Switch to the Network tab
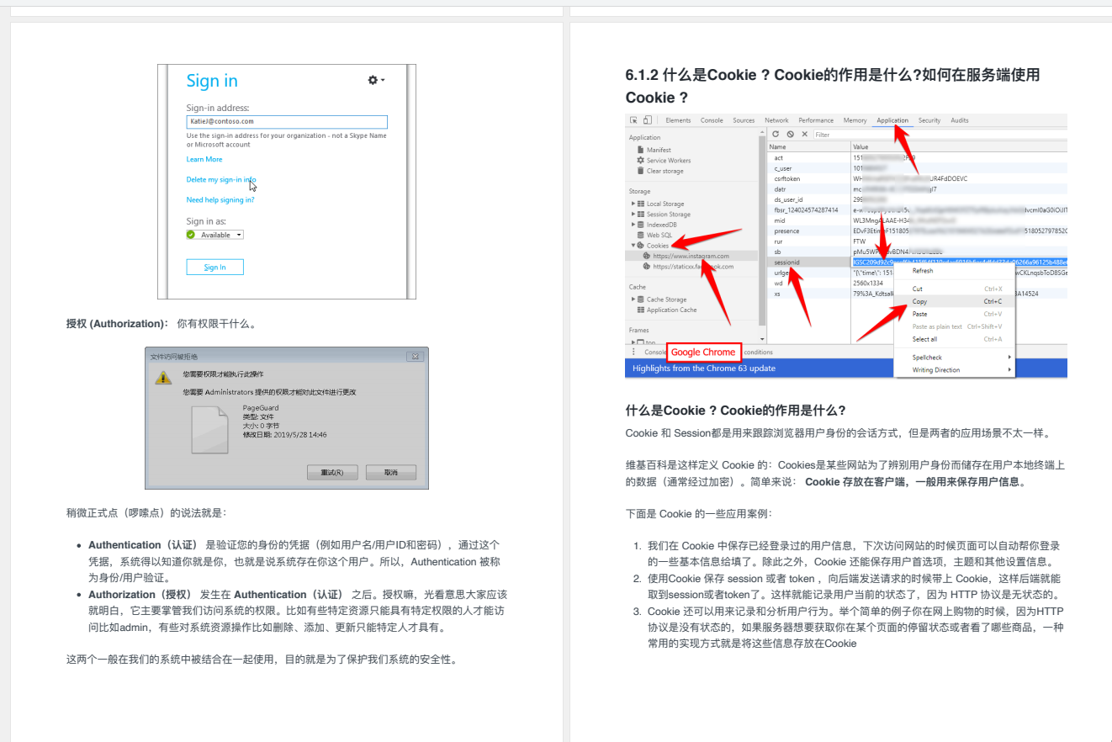This screenshot has height=742, width=1112. [x=776, y=120]
